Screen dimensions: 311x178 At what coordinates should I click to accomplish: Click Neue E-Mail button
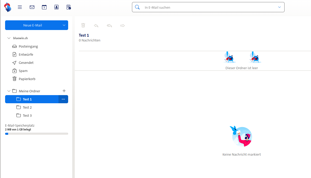click(33, 25)
